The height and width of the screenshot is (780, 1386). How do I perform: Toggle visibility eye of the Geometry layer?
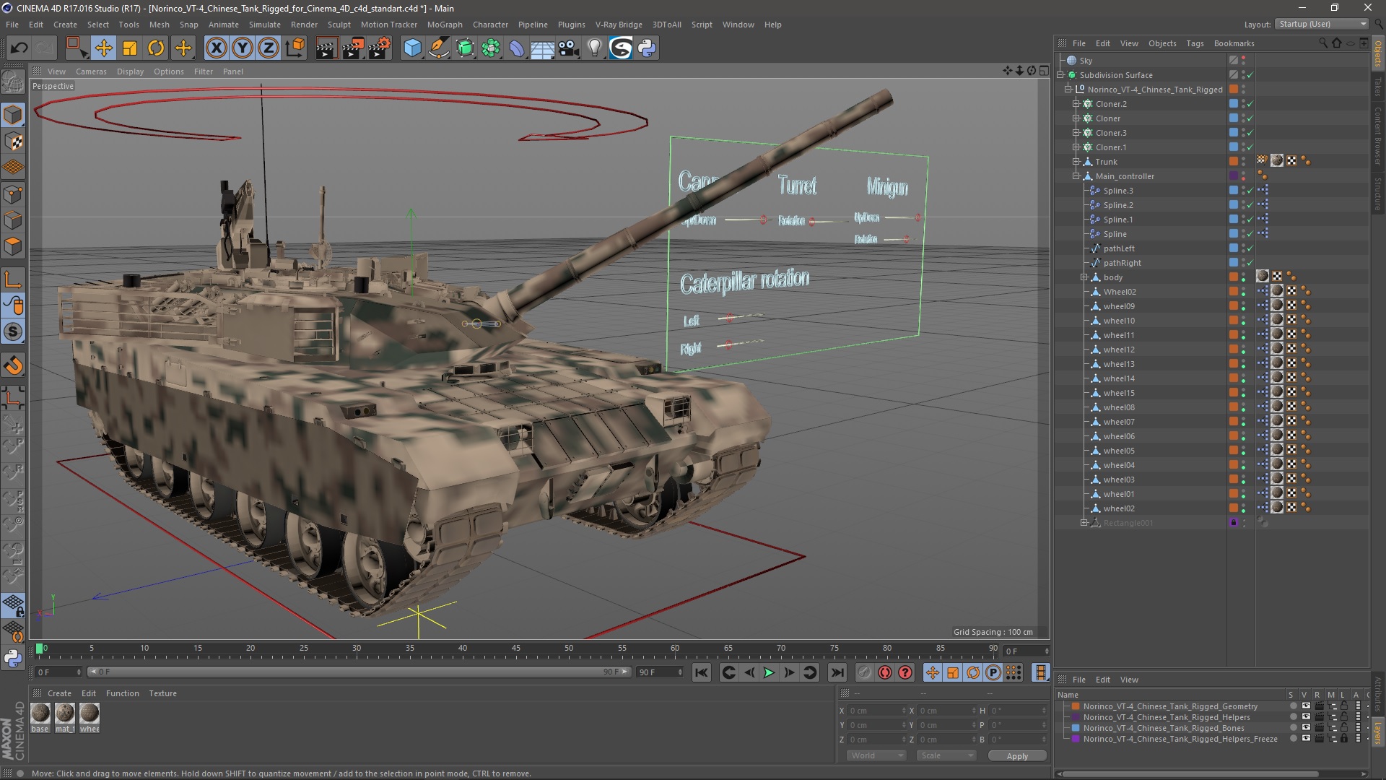[1306, 706]
